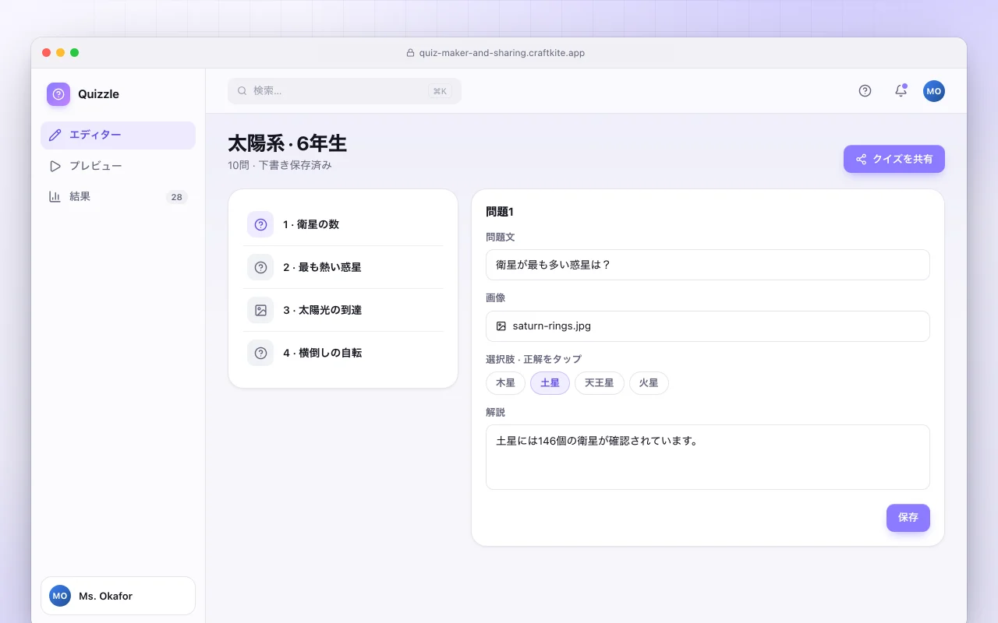Go to 結果 in the sidebar
Viewport: 998px width, 623px height.
pyautogui.click(x=118, y=197)
